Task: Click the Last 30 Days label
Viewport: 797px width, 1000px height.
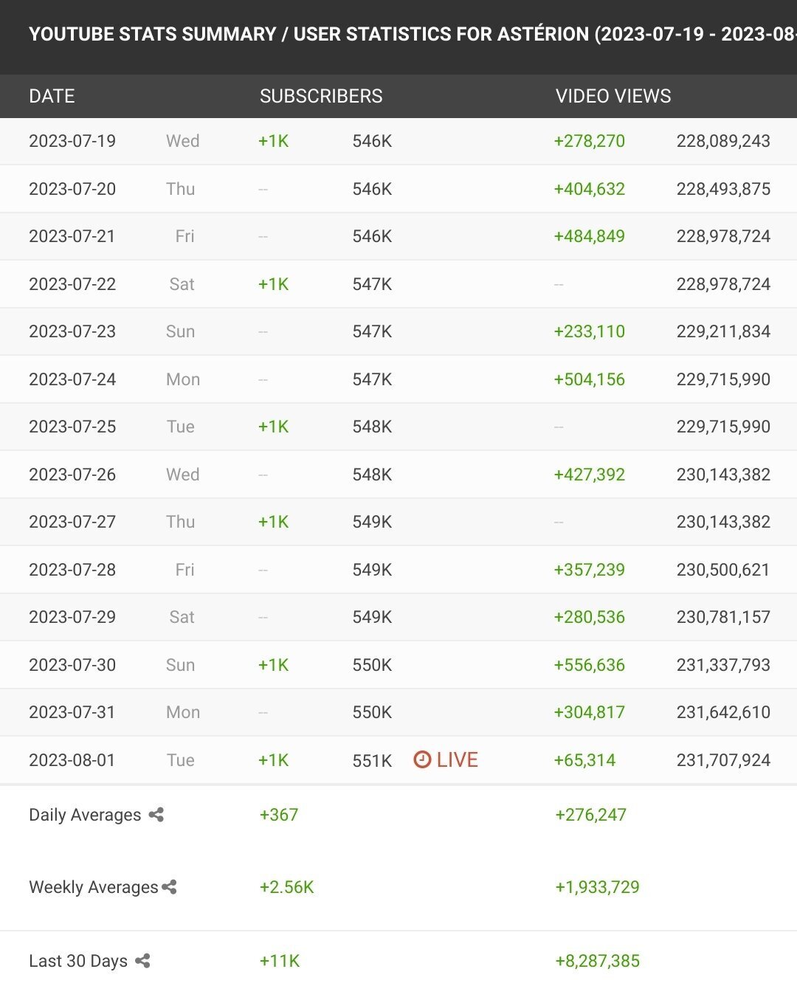Action: [78, 961]
